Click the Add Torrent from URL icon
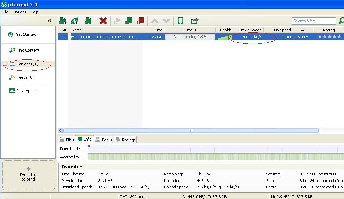344x199 pixels. pyautogui.click(x=75, y=21)
